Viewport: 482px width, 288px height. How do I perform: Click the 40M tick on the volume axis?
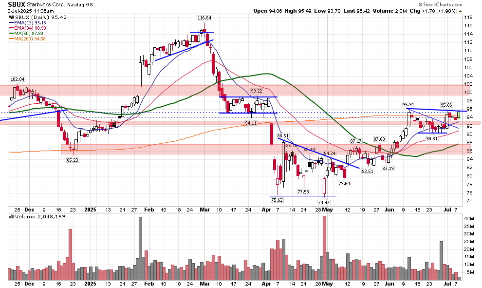pos(469,219)
